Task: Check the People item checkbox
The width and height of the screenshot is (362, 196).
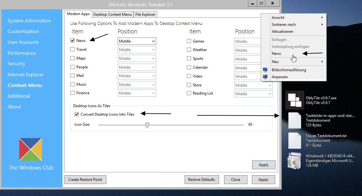Action: coord(73,67)
